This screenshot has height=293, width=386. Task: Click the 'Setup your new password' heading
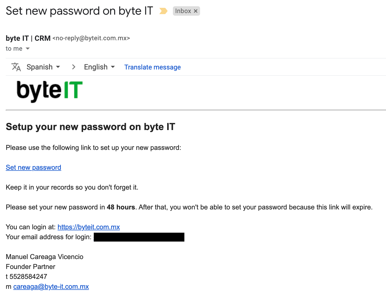click(x=90, y=127)
